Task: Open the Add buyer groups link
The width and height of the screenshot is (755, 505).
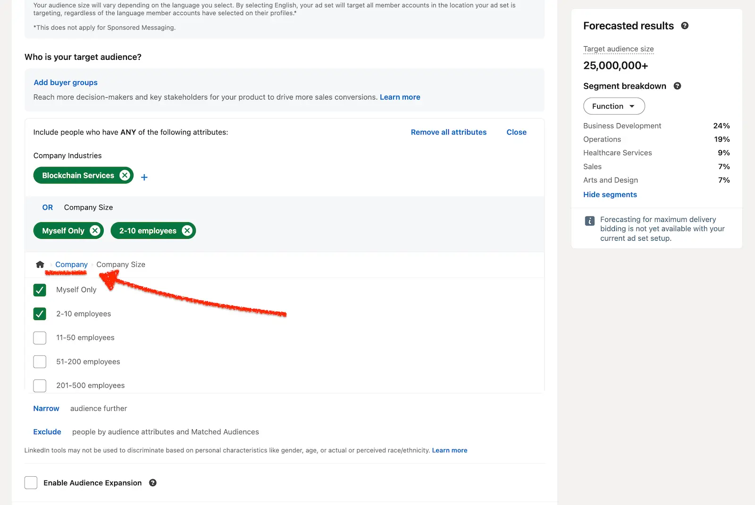Action: pyautogui.click(x=66, y=83)
